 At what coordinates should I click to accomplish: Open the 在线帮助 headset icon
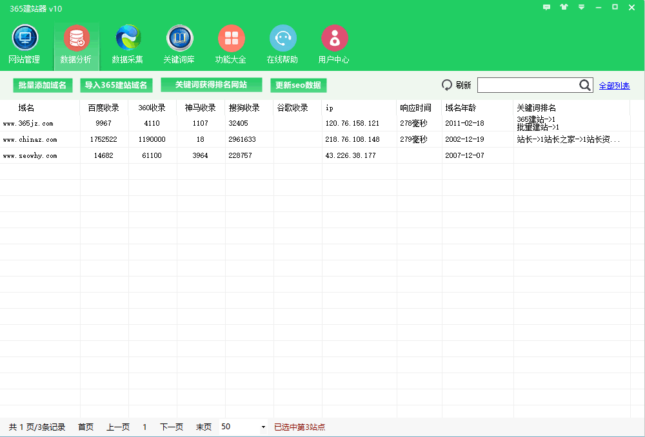[283, 38]
